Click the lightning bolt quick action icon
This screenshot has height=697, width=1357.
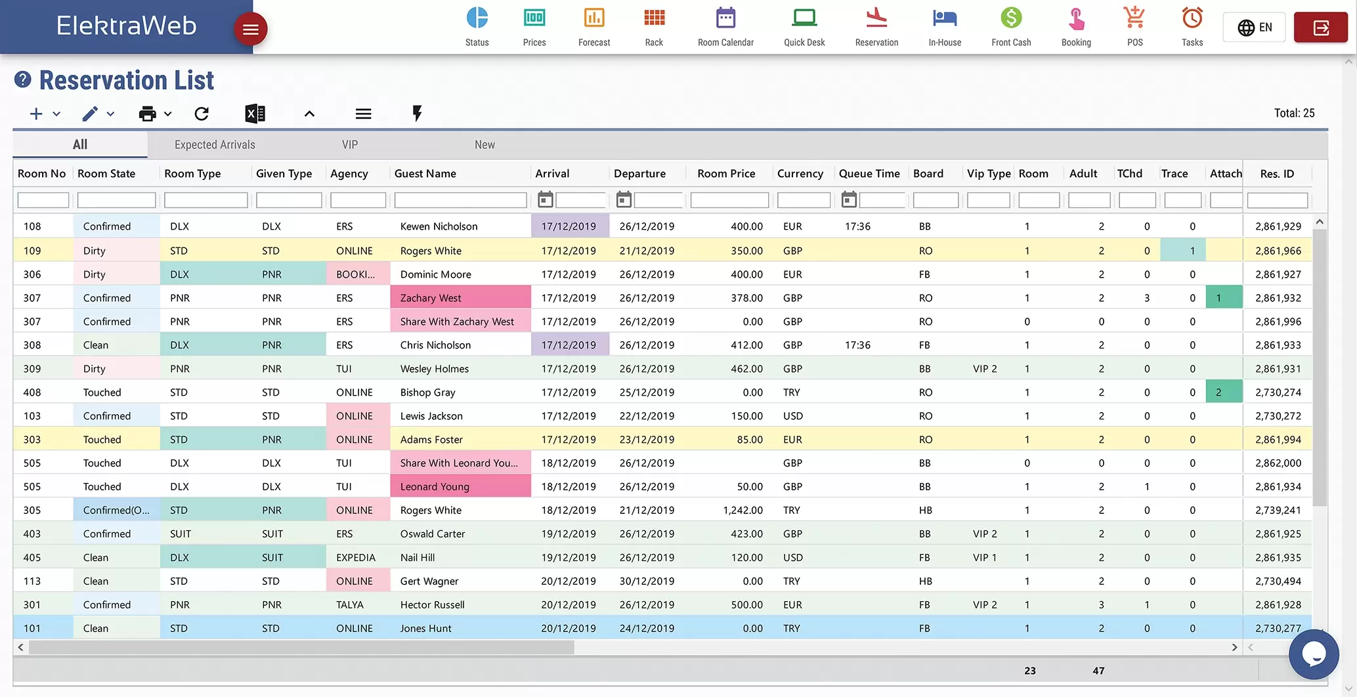click(x=417, y=114)
